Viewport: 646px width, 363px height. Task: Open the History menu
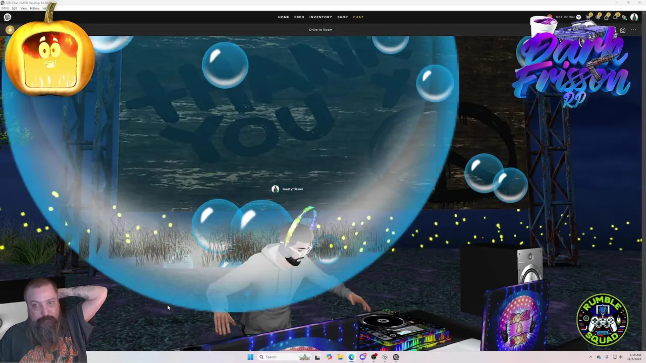35,9
